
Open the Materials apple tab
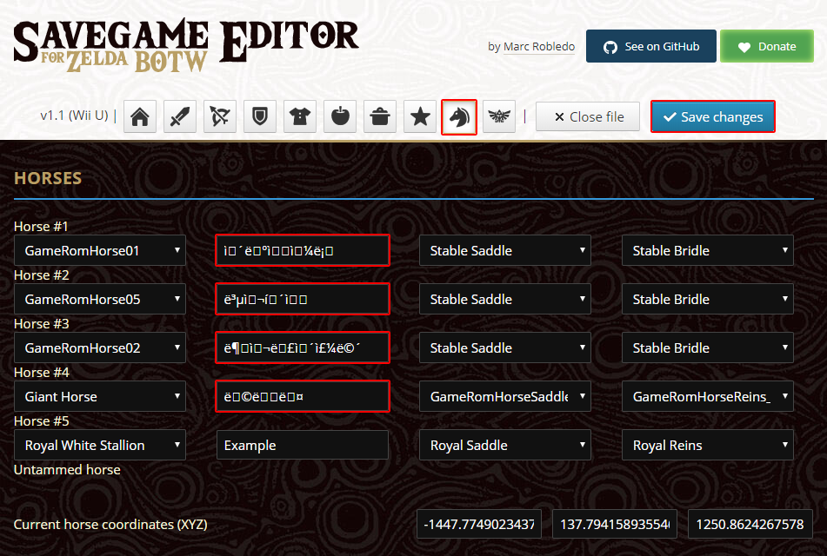[340, 116]
